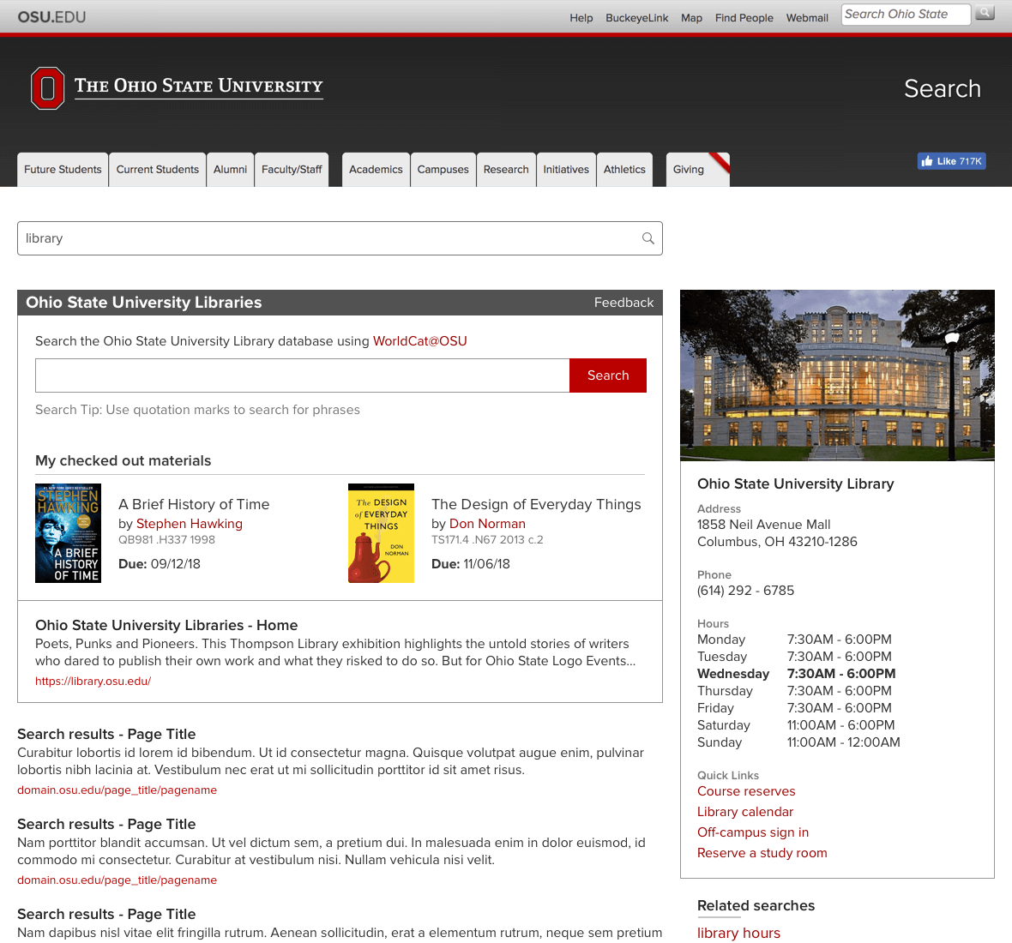
Task: Click the address 1858 Neil Avenue Mall
Action: tap(763, 525)
